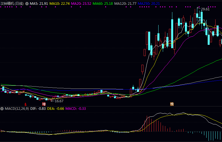Open the dropdown arrow beside 汉钟精机(日线)
The height and width of the screenshot is (142, 222).
[x=27, y=4]
